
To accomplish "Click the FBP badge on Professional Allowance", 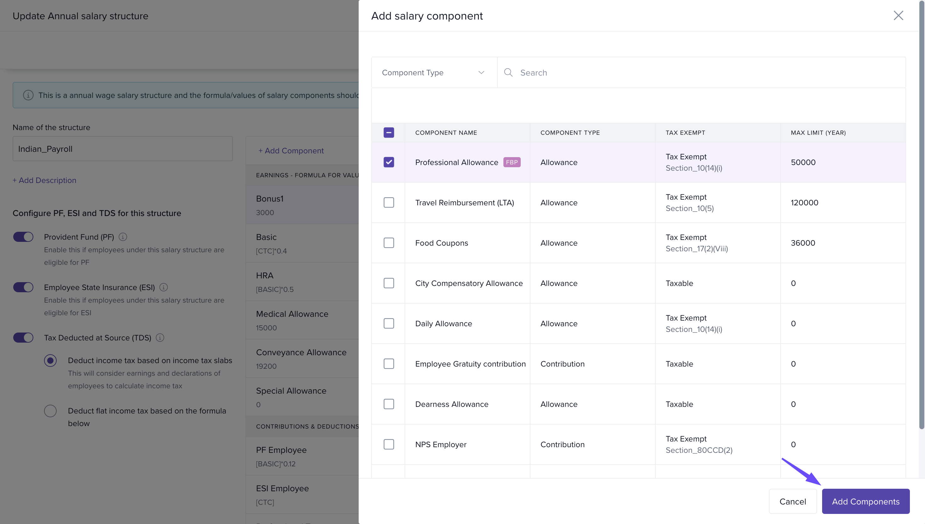I will pyautogui.click(x=512, y=162).
